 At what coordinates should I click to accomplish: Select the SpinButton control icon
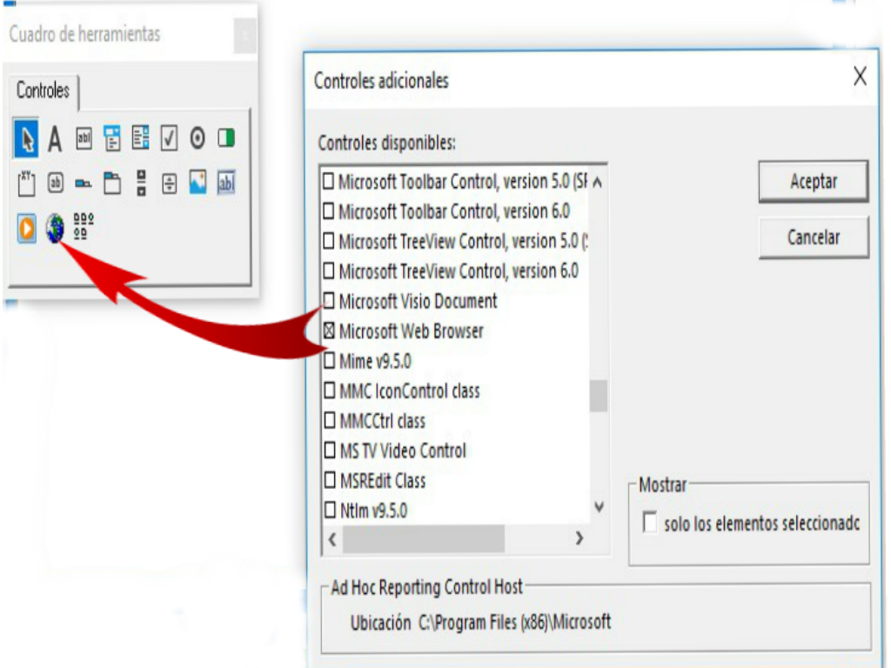(170, 184)
